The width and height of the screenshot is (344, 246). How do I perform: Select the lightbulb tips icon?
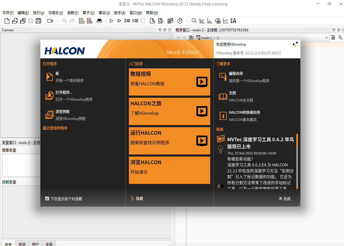coord(221,149)
